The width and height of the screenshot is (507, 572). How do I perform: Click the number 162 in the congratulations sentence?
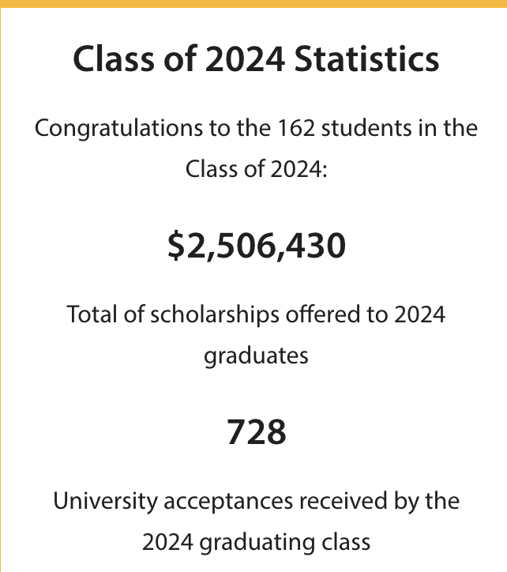pyautogui.click(x=296, y=129)
